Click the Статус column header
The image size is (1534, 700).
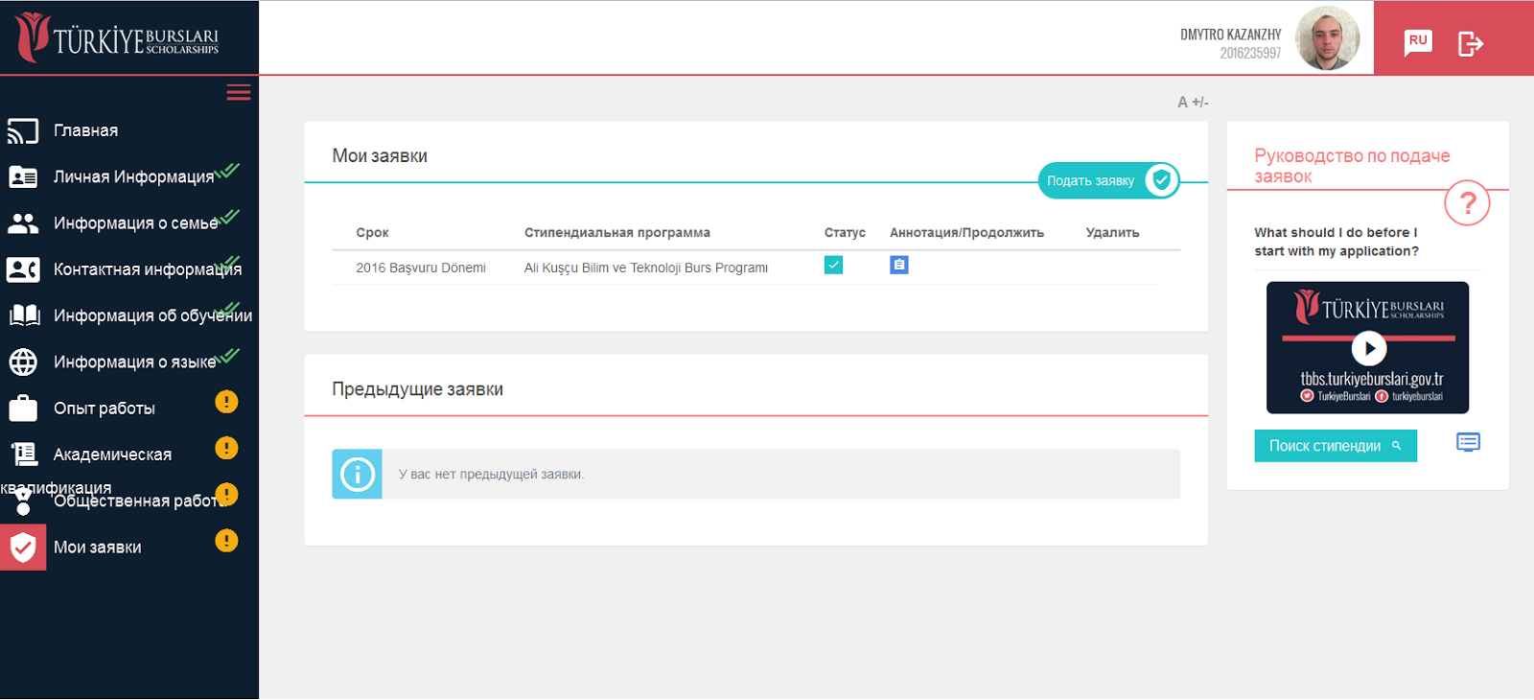coord(845,233)
